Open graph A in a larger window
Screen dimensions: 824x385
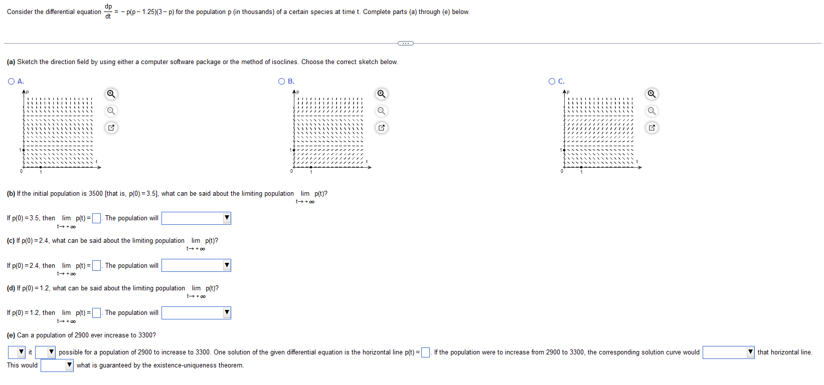(111, 128)
